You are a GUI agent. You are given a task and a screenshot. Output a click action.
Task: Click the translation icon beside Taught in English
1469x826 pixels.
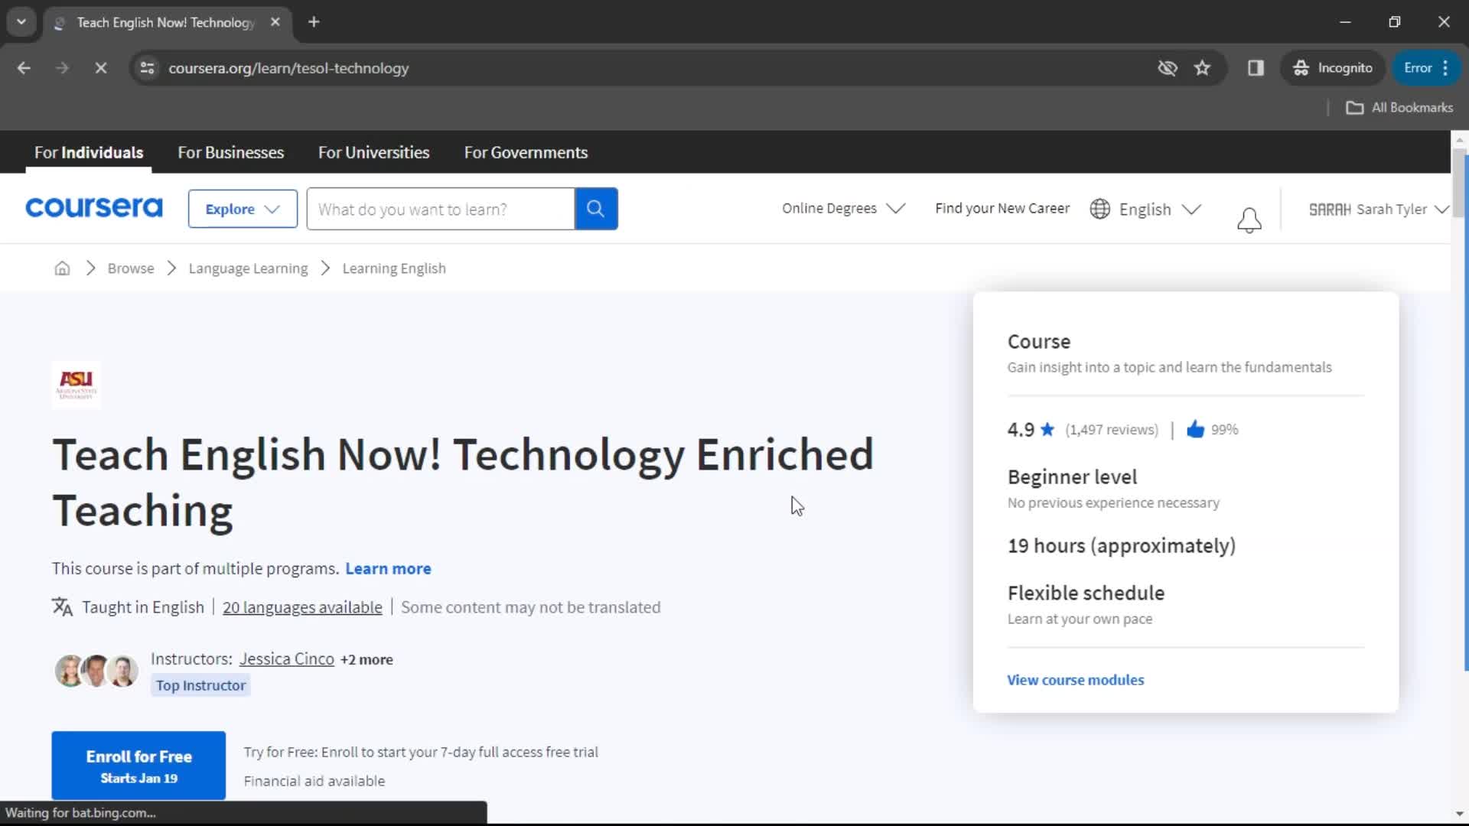[x=63, y=607]
